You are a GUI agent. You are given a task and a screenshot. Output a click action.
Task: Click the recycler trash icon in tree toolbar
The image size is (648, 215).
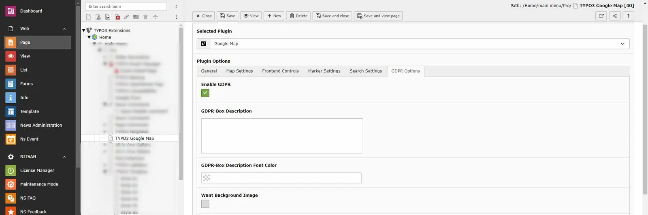(x=145, y=17)
